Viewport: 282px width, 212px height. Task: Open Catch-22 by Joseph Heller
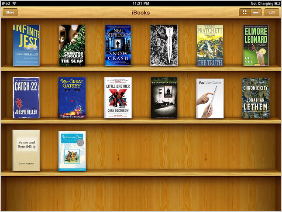coord(26,98)
